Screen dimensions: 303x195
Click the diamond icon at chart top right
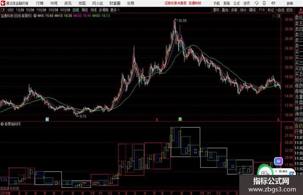(x=274, y=16)
